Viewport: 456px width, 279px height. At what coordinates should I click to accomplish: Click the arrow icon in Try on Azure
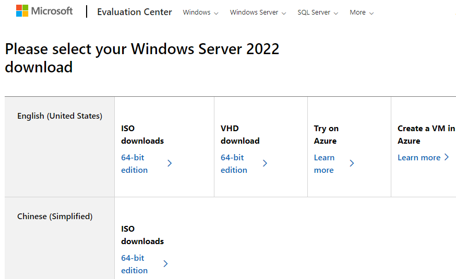click(352, 163)
